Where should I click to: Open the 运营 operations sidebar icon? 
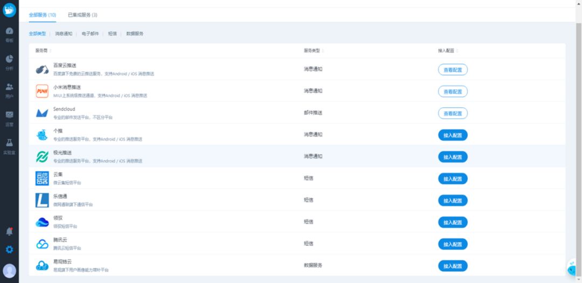point(9,119)
